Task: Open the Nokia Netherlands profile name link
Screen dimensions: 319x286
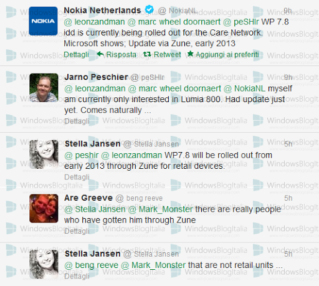Action: [x=102, y=10]
